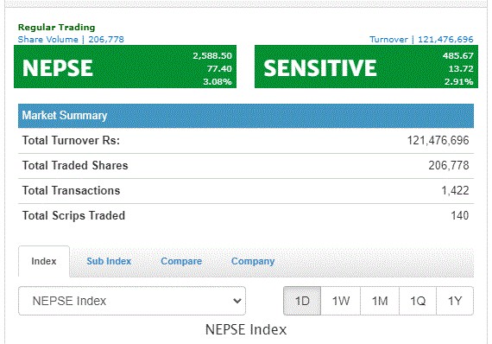The height and width of the screenshot is (344, 492).
Task: Open the Compare tab
Action: pos(181,261)
